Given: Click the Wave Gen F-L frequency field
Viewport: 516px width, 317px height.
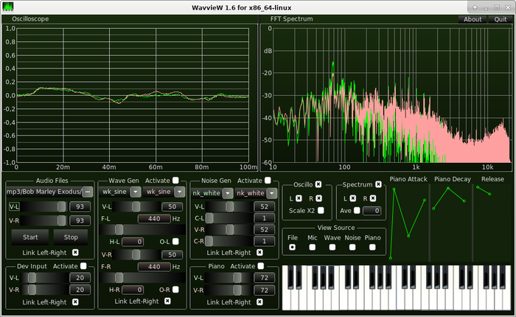Looking at the screenshot, I should point(155,219).
